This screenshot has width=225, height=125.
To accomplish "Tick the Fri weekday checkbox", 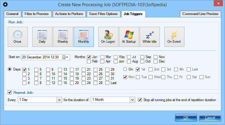I will click(x=176, y=77).
